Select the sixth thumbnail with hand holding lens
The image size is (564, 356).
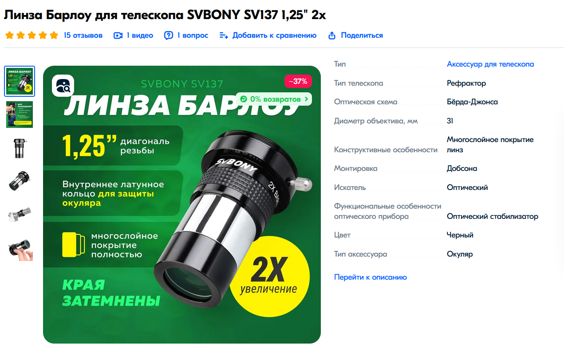[20, 249]
